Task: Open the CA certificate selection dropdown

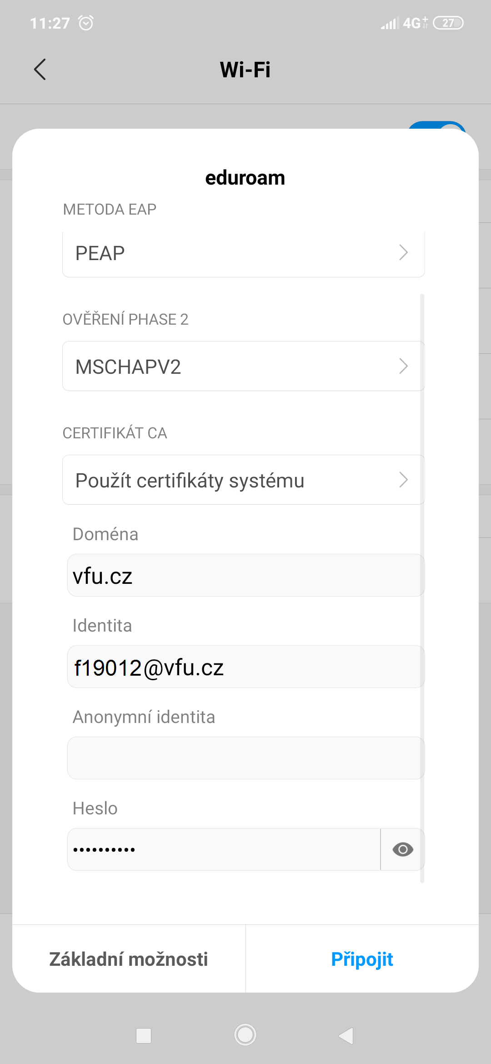Action: (x=244, y=480)
